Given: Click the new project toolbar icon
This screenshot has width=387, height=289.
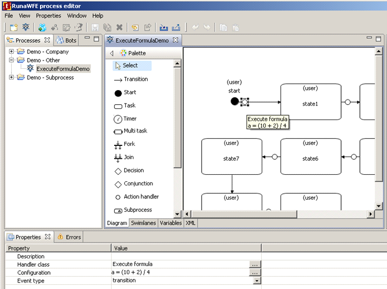Looking at the screenshot, I should [13, 27].
